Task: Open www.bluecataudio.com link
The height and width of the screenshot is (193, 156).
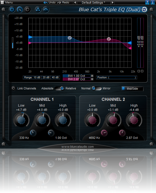Action: 77,147
